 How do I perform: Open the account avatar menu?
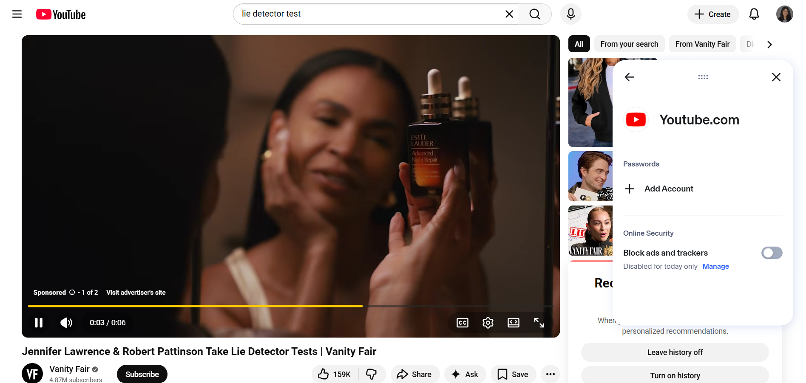pyautogui.click(x=784, y=14)
